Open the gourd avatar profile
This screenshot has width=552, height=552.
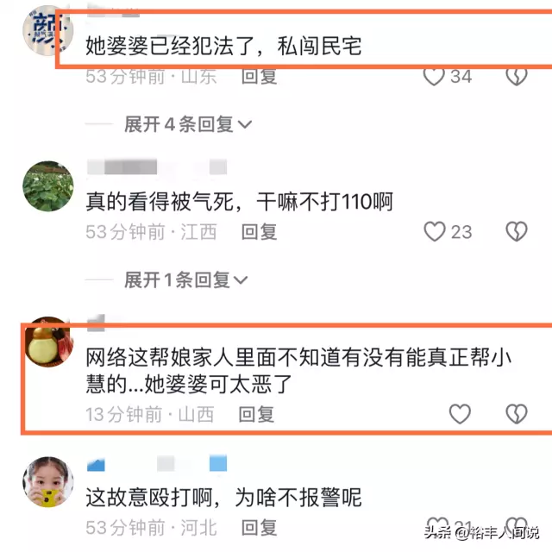point(48,342)
